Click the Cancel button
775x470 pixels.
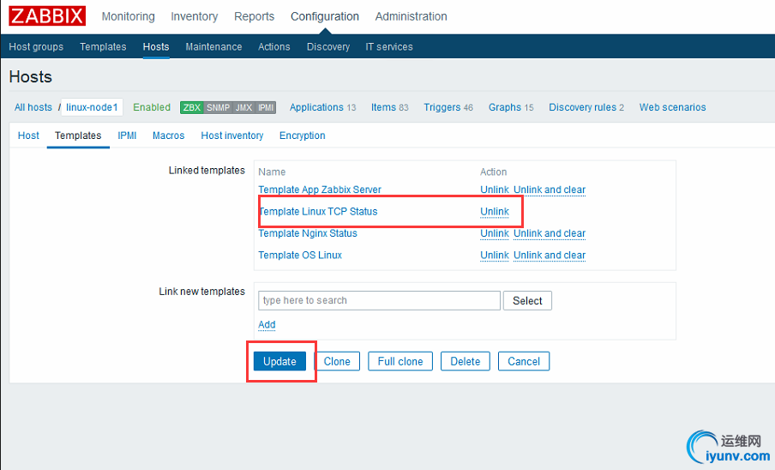tap(524, 361)
